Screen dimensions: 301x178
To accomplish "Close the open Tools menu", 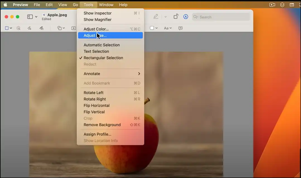I will [88, 5].
